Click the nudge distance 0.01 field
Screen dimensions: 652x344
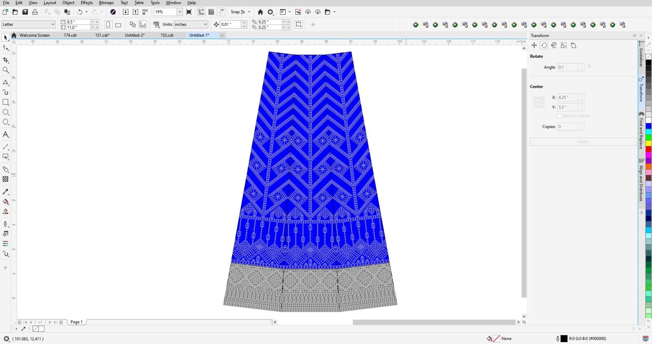pos(231,24)
